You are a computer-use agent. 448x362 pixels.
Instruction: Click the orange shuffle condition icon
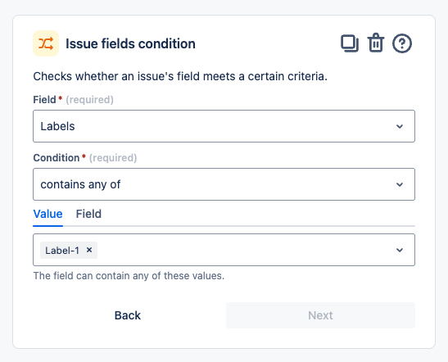[x=46, y=43]
